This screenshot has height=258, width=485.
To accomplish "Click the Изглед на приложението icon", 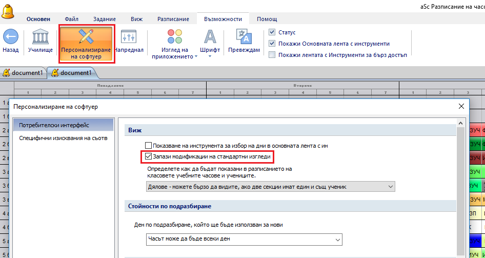I will [x=175, y=37].
